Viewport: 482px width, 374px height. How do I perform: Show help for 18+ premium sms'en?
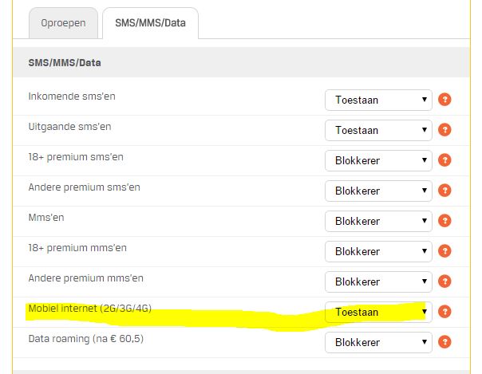(444, 160)
